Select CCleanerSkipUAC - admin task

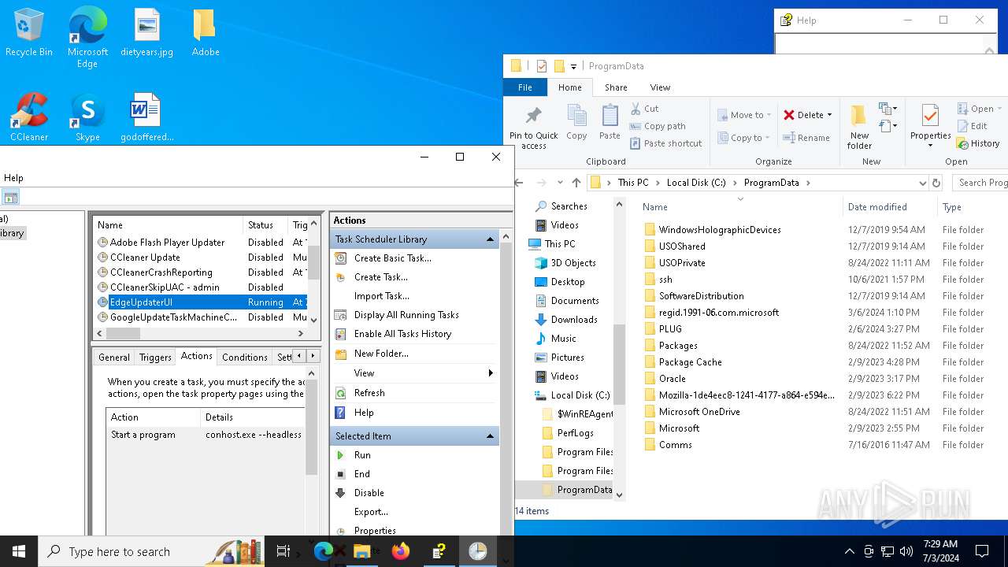pyautogui.click(x=165, y=287)
